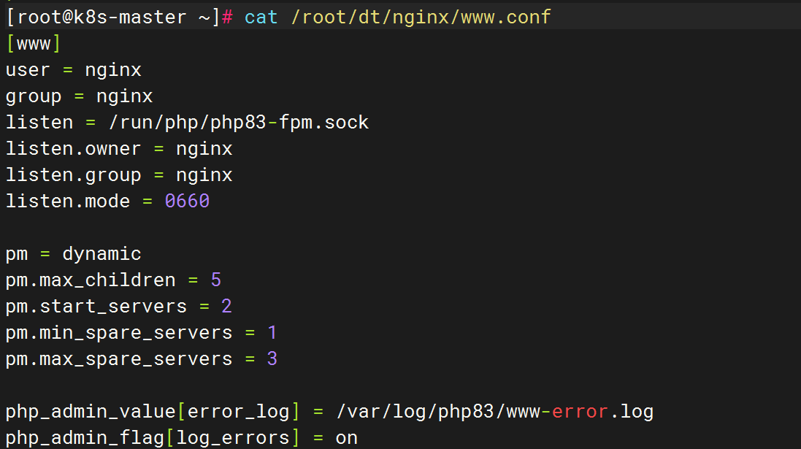Click the file path "/root/dt/nginx/www.conf"
Image resolution: width=801 pixels, height=449 pixels.
click(x=421, y=18)
